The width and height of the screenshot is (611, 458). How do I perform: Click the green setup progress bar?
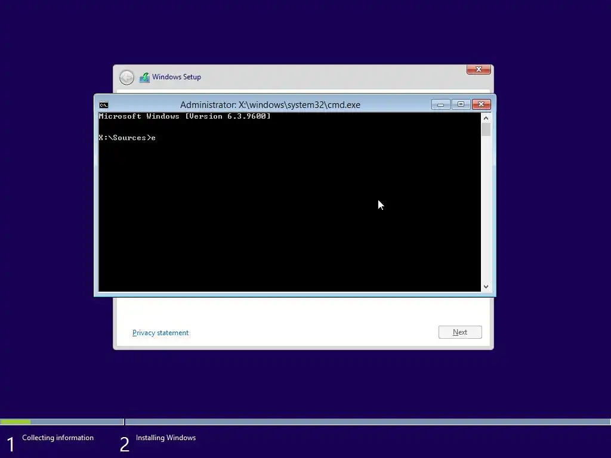(16, 422)
